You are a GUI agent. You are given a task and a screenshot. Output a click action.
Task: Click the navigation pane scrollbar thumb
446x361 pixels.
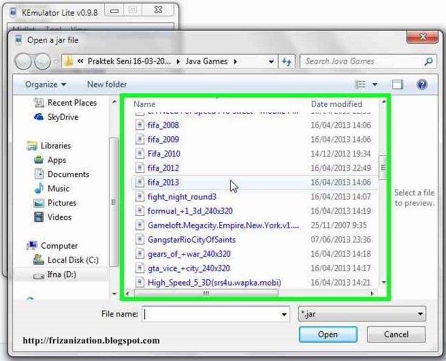point(114,202)
